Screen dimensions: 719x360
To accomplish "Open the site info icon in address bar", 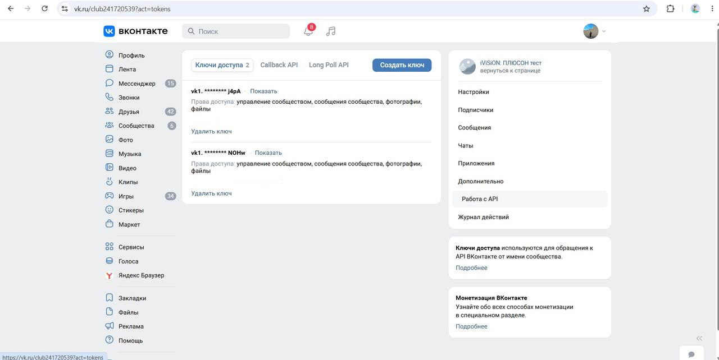I will 65,9.
